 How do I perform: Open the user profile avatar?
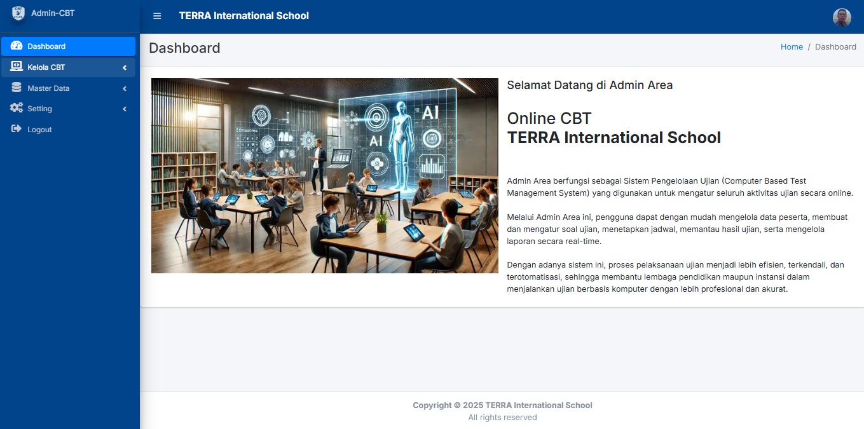tap(842, 17)
